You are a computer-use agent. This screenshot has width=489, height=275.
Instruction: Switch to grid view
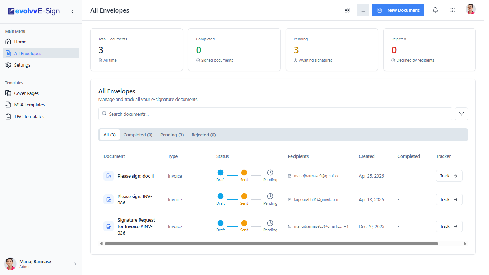pyautogui.click(x=347, y=10)
